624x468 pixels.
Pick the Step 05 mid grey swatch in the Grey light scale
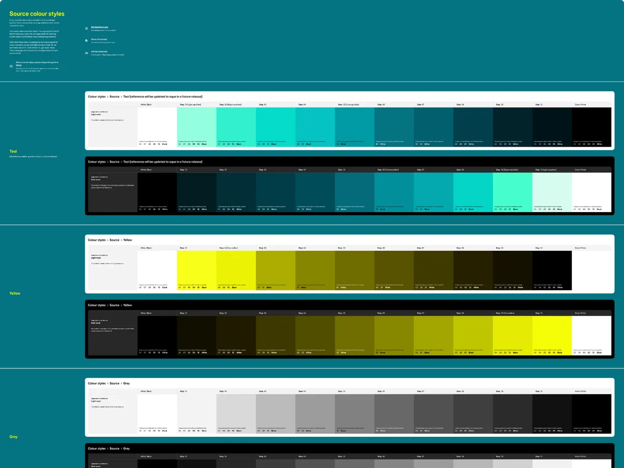(355, 413)
